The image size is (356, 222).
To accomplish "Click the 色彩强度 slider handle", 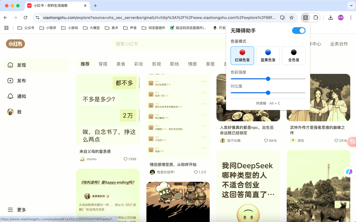I will point(268,79).
